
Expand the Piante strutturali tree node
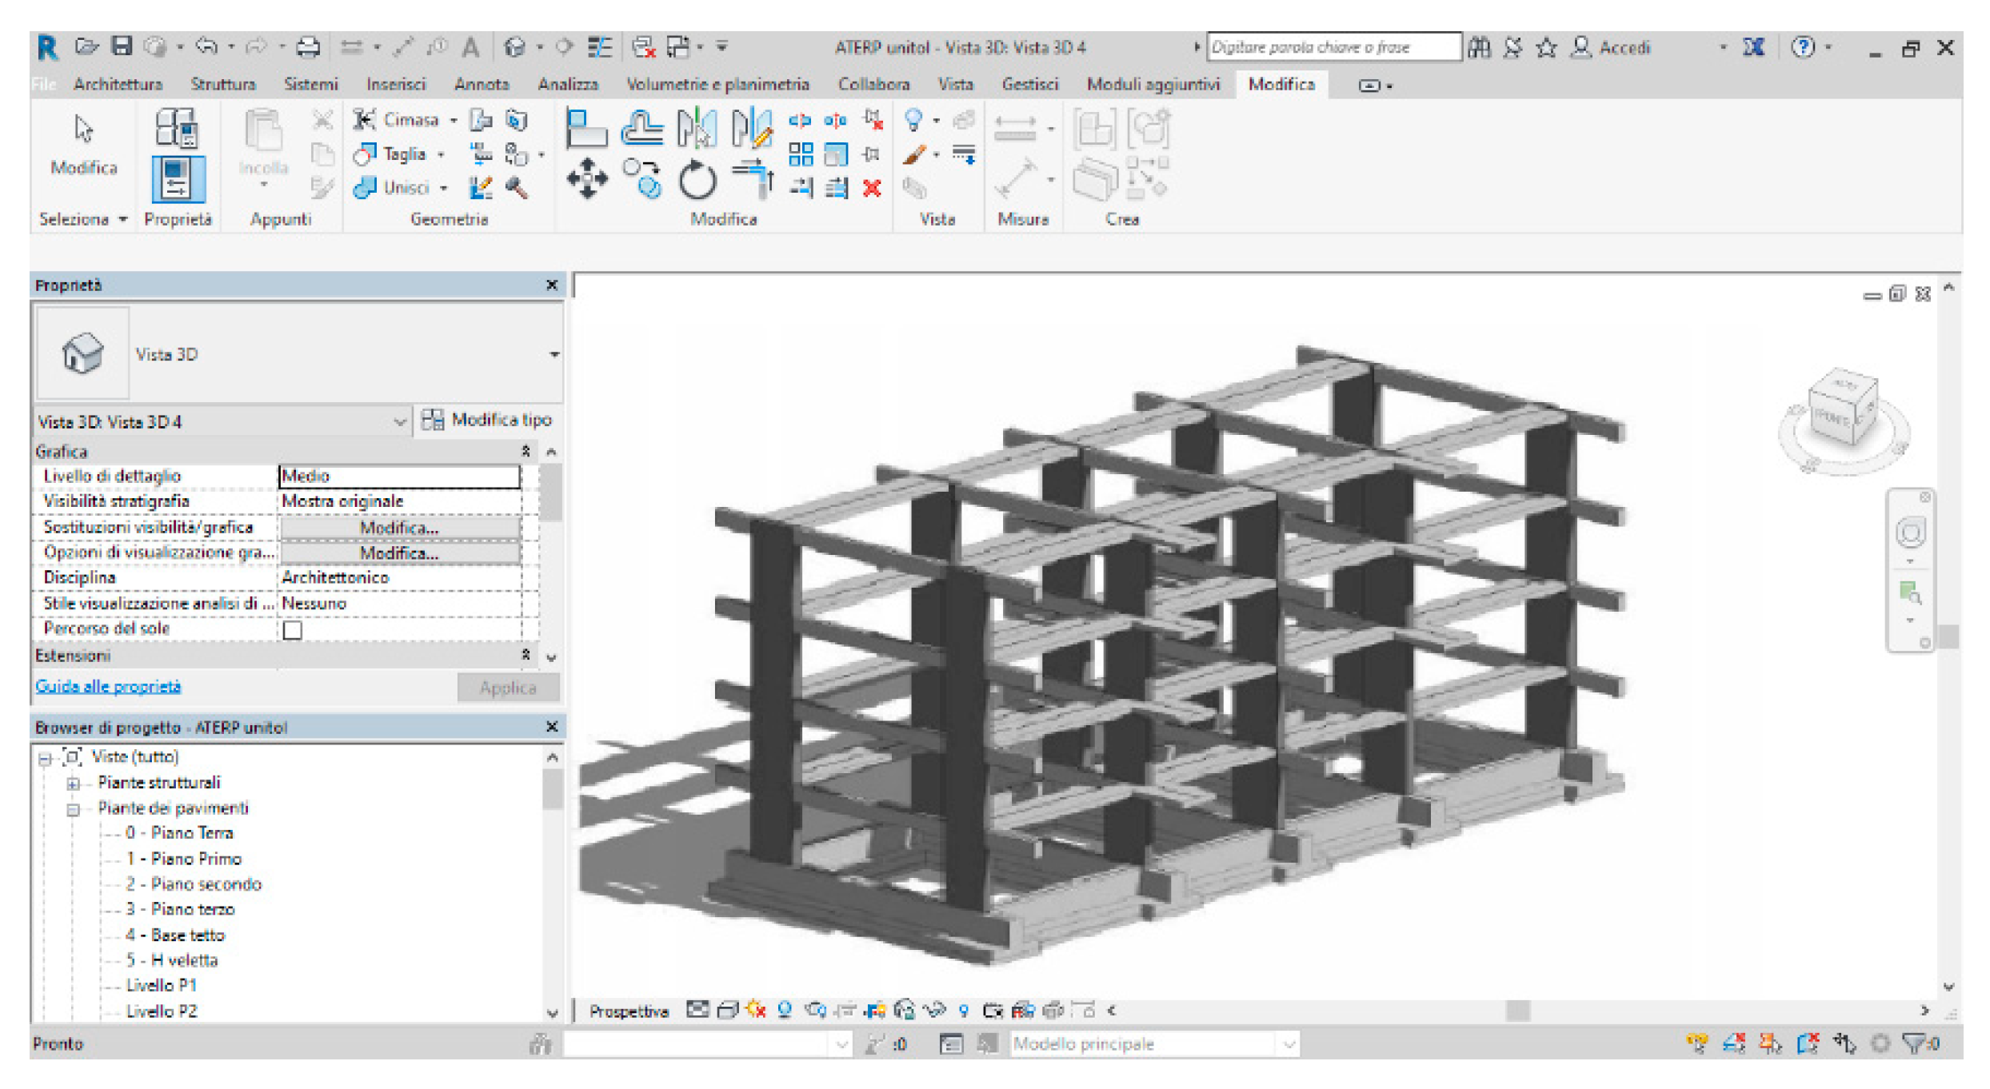pyautogui.click(x=73, y=784)
